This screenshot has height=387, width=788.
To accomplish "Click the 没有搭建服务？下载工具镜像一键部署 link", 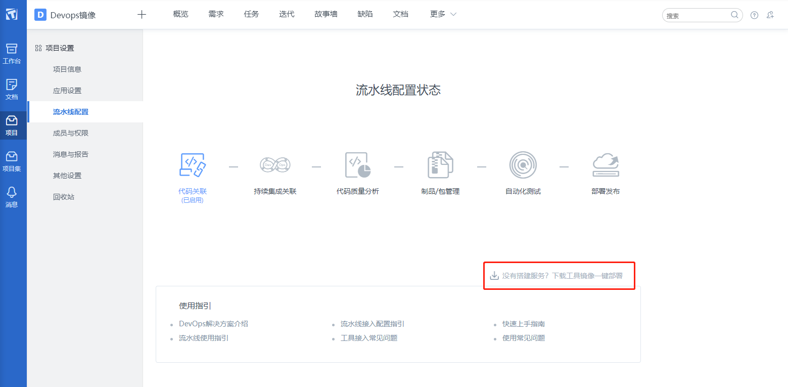I will point(562,276).
